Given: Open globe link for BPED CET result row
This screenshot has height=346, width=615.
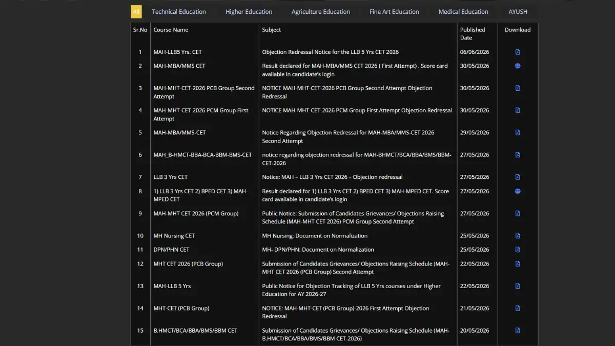Looking at the screenshot, I should coord(518,191).
